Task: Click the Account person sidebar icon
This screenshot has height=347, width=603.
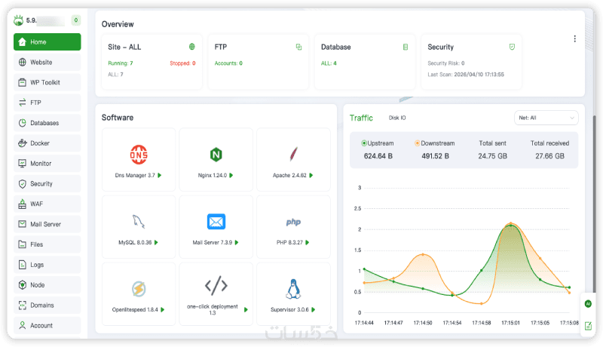Action: tap(23, 325)
